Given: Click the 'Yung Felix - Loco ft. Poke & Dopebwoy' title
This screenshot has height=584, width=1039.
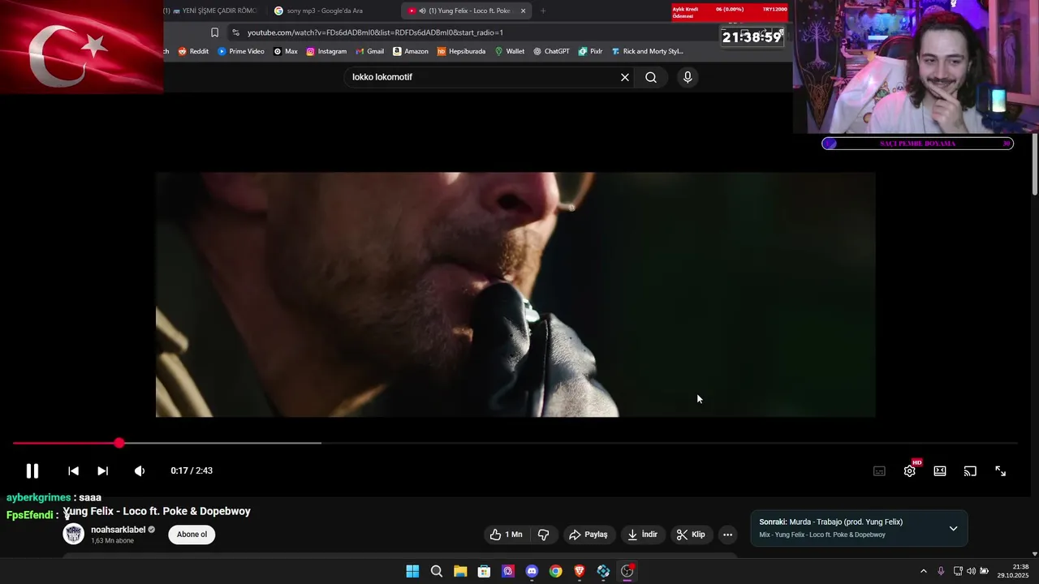Looking at the screenshot, I should coord(157,511).
